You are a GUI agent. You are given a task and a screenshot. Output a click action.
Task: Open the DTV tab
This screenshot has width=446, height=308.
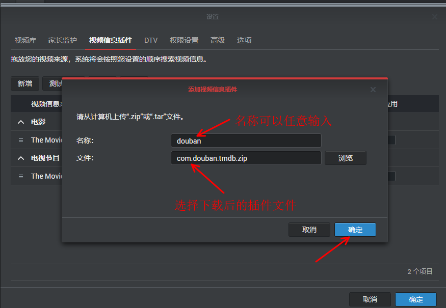point(151,40)
